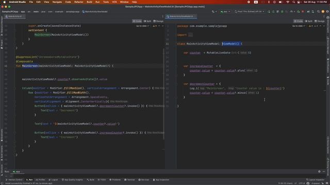Click the orange account avatar icon in toolbar
The image size is (330, 185).
tap(323, 12)
